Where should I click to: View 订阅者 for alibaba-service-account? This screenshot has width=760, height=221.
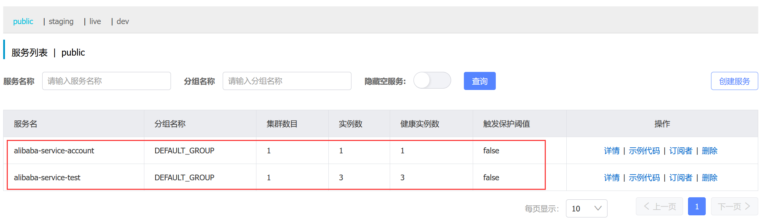681,151
